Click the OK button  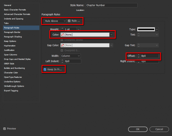(138, 129)
